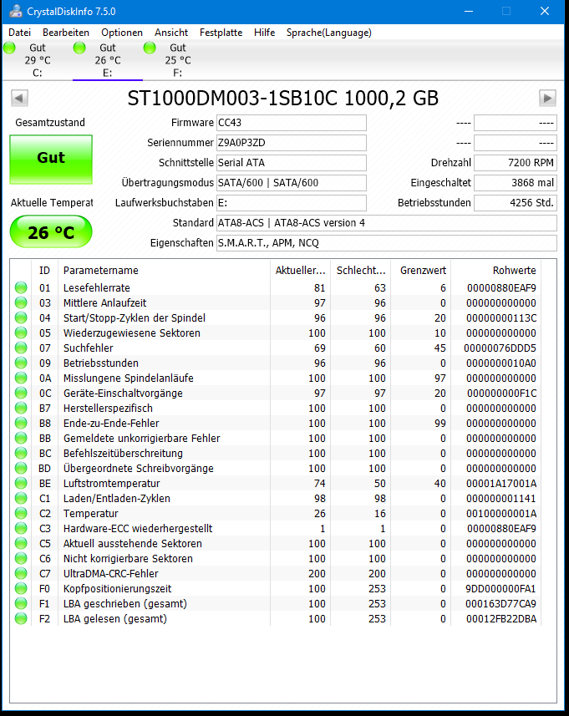Select the Laden/Entladen-Zyklen row

tap(276, 498)
